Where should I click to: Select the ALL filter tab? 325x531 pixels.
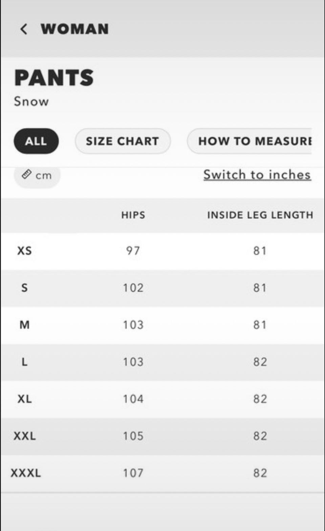pyautogui.click(x=36, y=141)
